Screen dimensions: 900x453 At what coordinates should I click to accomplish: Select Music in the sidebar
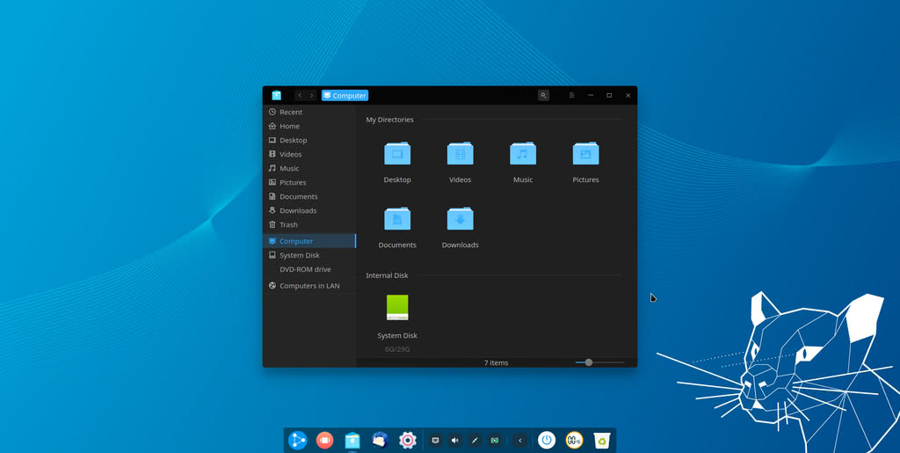click(x=309, y=168)
